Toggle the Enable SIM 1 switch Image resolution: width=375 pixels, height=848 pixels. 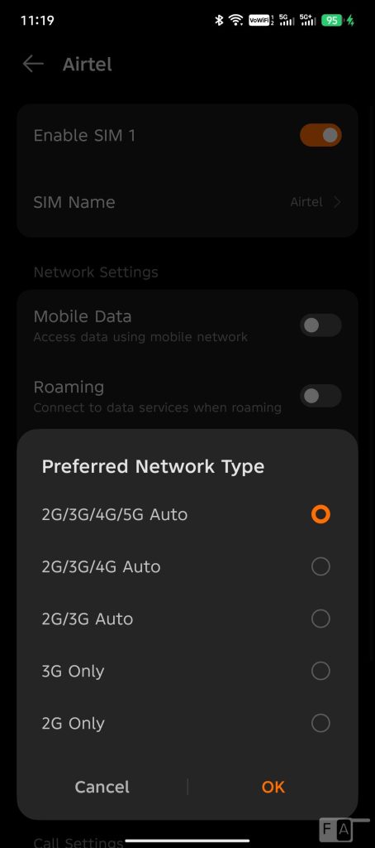click(x=320, y=135)
